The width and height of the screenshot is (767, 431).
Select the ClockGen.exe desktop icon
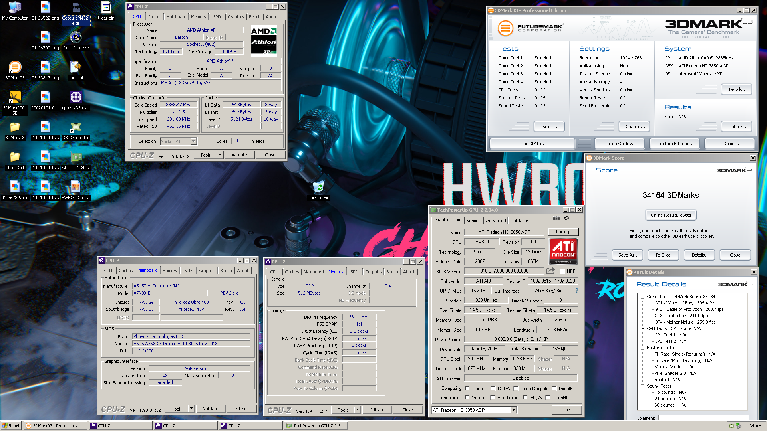tap(76, 41)
